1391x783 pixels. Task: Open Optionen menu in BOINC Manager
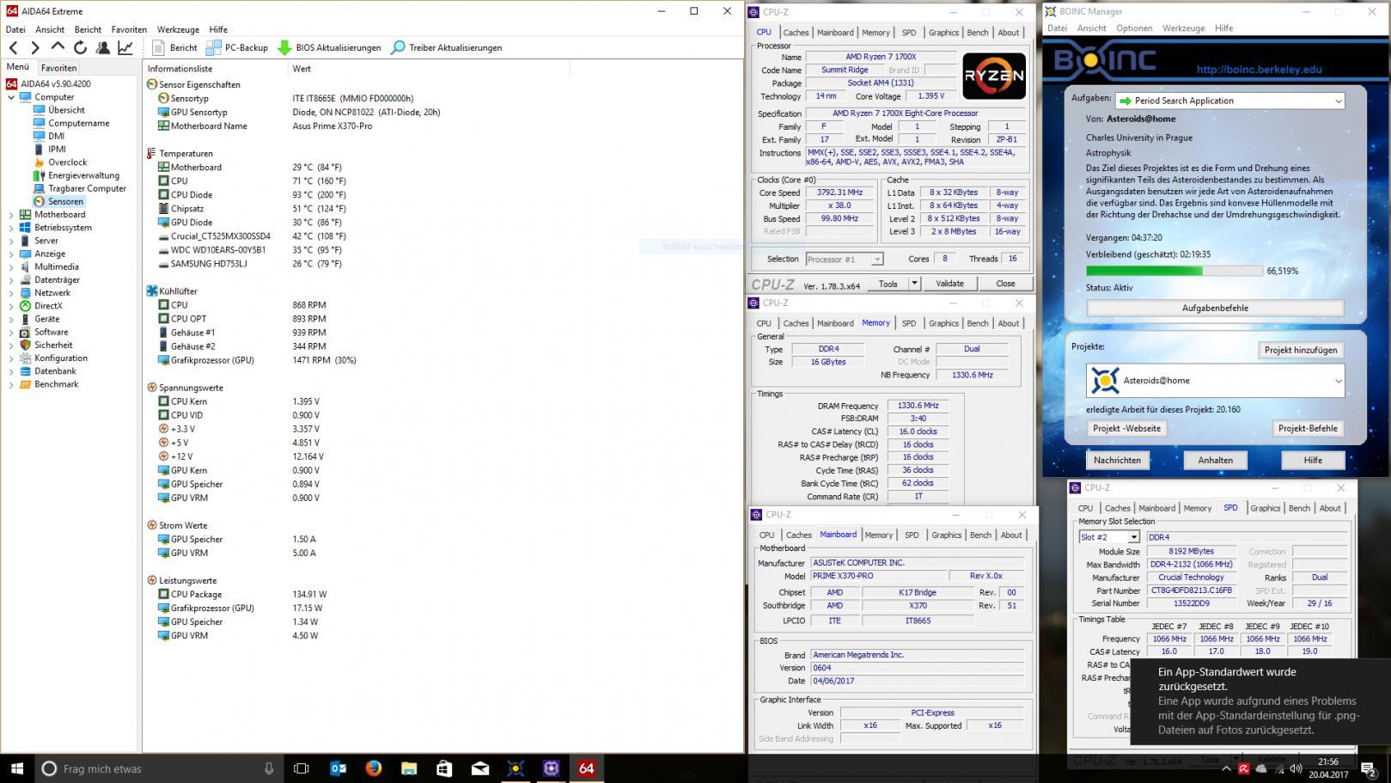[x=1134, y=28]
